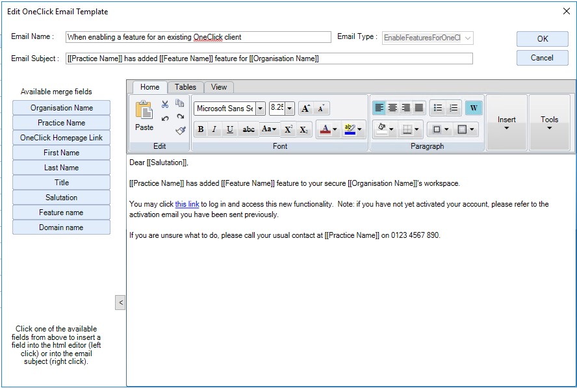577x388 pixels.
Task: Pick the font color A swatch
Action: (x=326, y=129)
